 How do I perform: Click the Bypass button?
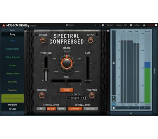point(119,25)
